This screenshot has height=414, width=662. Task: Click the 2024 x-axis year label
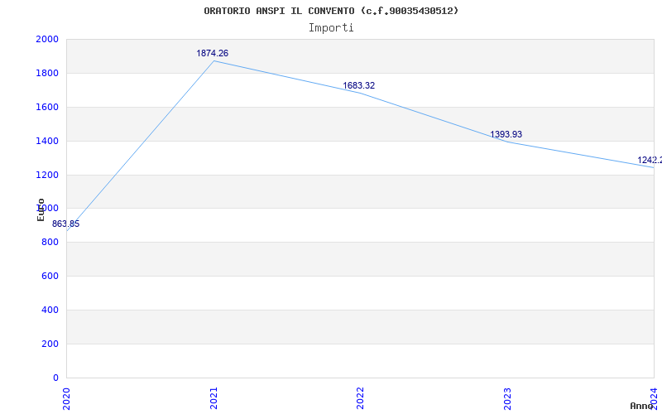(x=654, y=398)
